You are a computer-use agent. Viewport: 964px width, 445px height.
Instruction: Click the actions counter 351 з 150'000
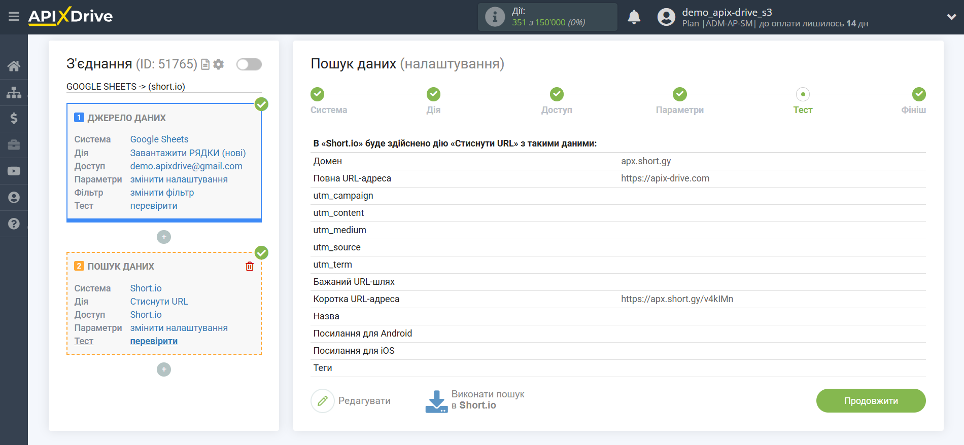point(548,22)
